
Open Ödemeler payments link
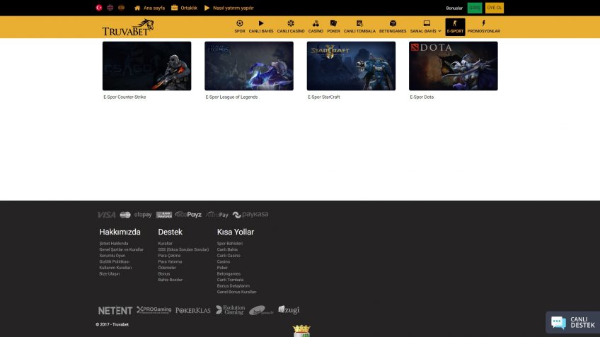(167, 268)
